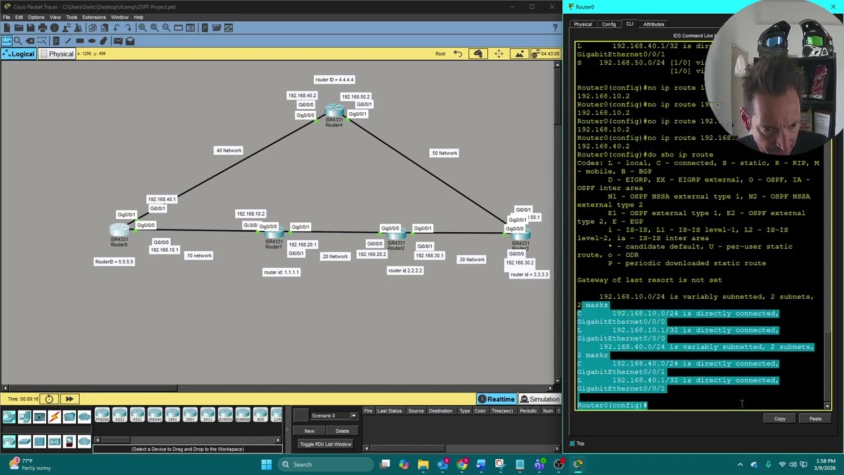Open the Extensions menu
The height and width of the screenshot is (475, 844).
(94, 17)
